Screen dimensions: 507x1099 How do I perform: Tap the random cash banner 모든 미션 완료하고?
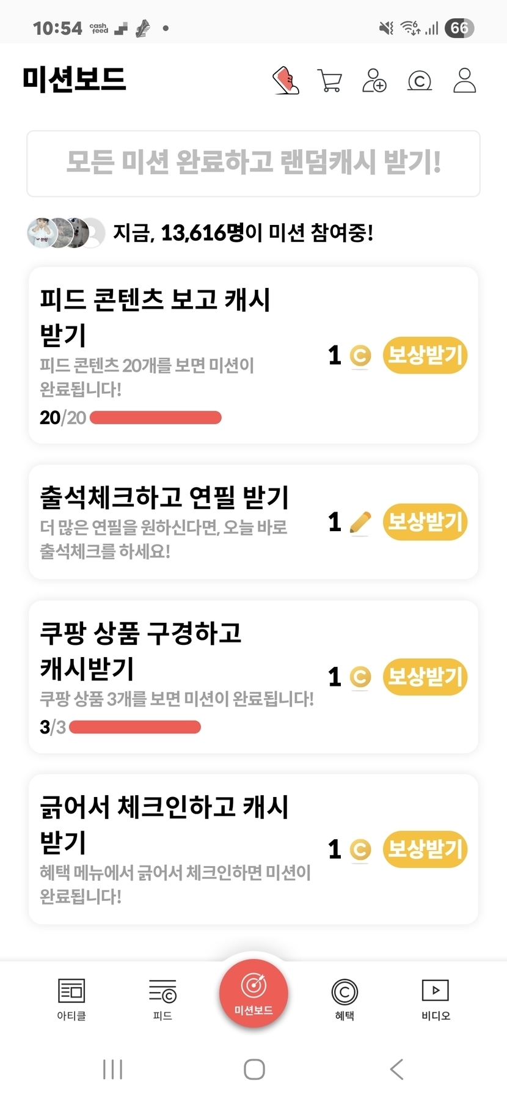click(x=253, y=163)
